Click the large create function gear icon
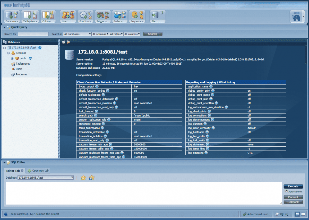The height and width of the screenshot is (220, 309). 84,15
